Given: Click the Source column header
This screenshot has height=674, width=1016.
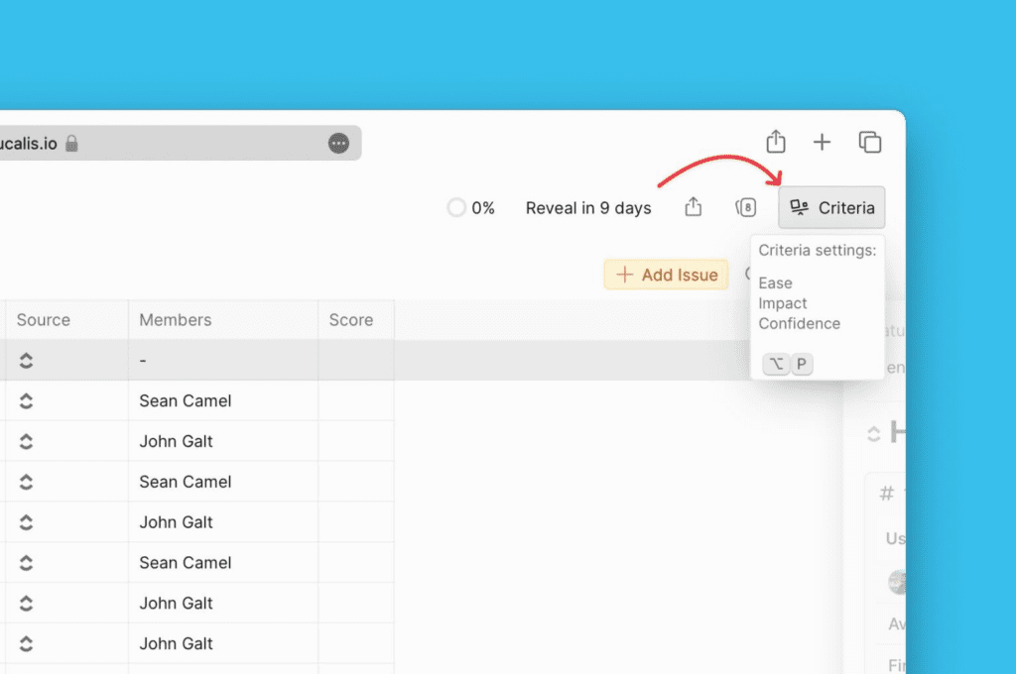Looking at the screenshot, I should click(44, 320).
